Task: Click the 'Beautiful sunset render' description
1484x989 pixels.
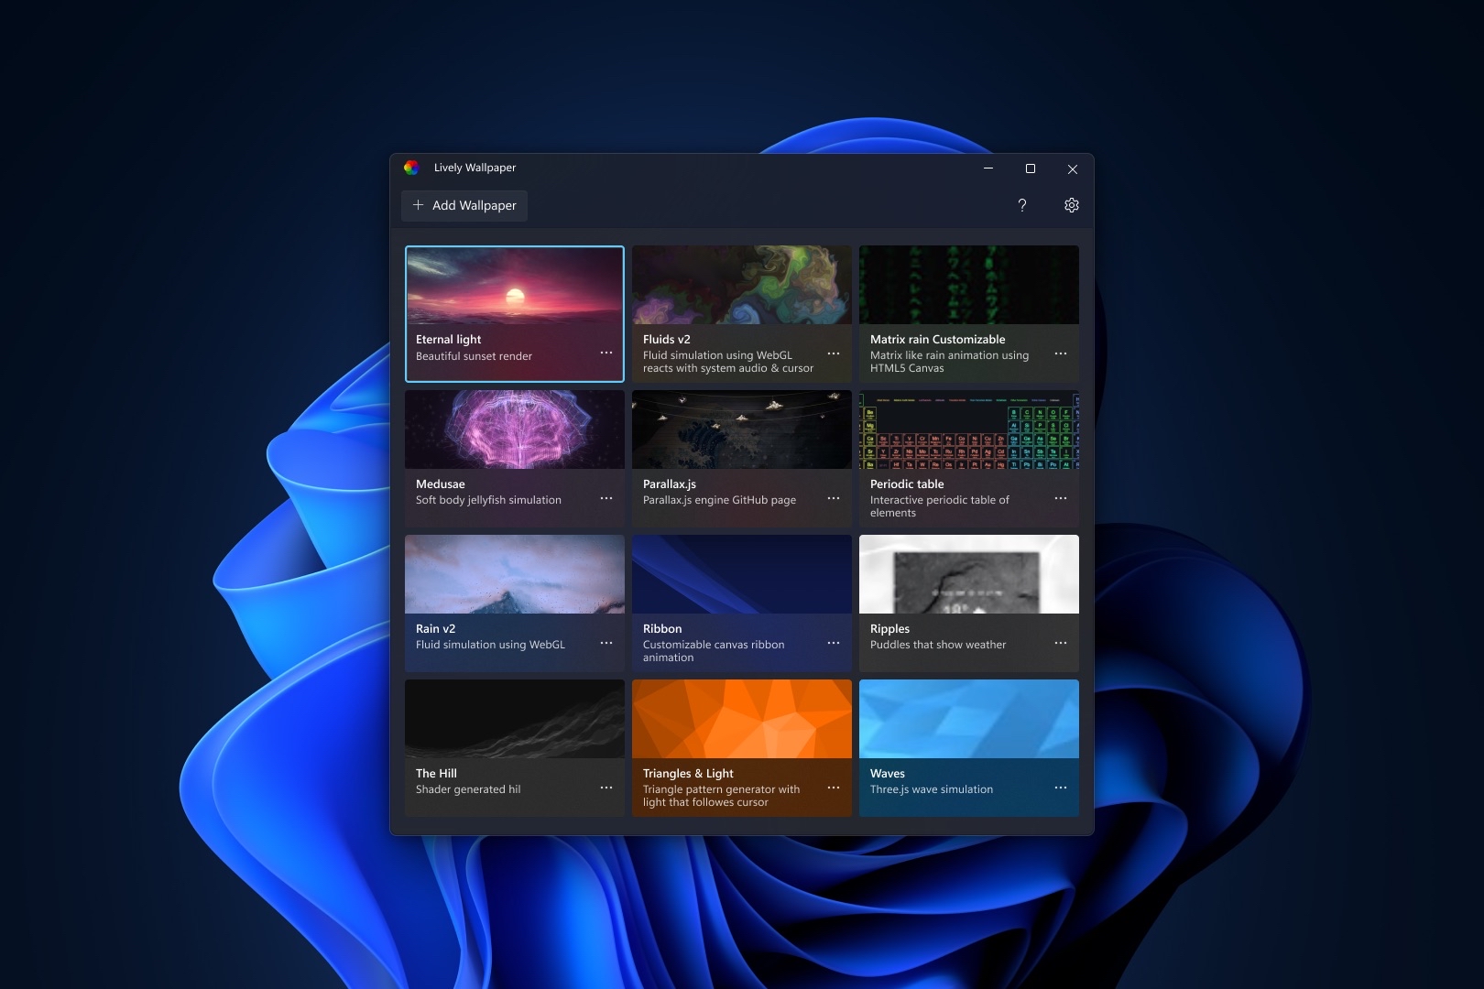Action: [474, 356]
